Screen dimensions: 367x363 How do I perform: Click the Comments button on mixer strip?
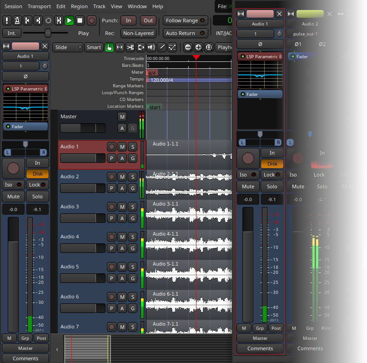click(260, 348)
